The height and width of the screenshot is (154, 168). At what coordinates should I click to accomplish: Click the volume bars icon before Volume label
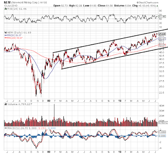[x=5, y=104]
